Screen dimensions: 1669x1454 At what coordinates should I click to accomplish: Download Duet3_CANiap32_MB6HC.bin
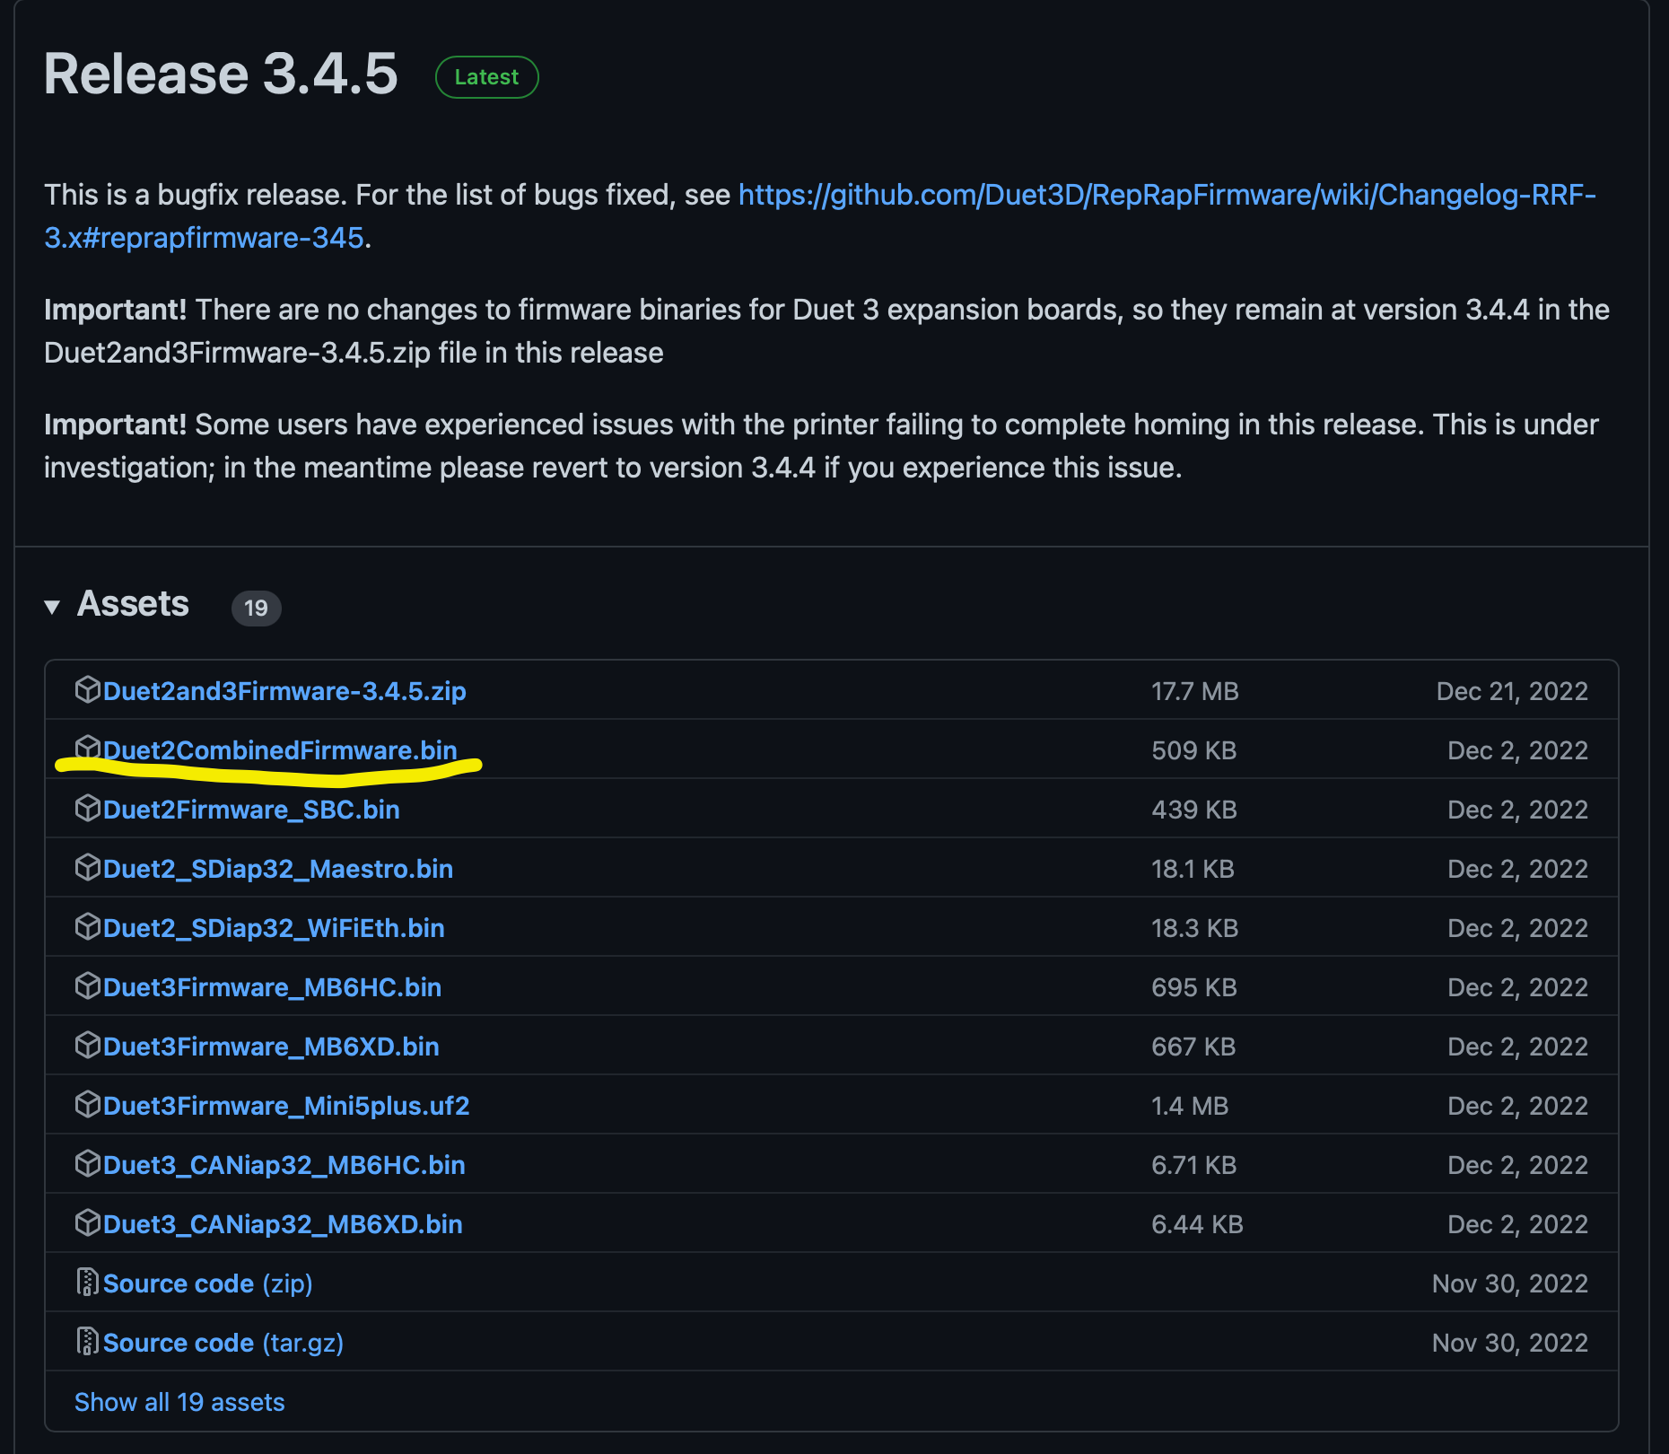(x=284, y=1165)
